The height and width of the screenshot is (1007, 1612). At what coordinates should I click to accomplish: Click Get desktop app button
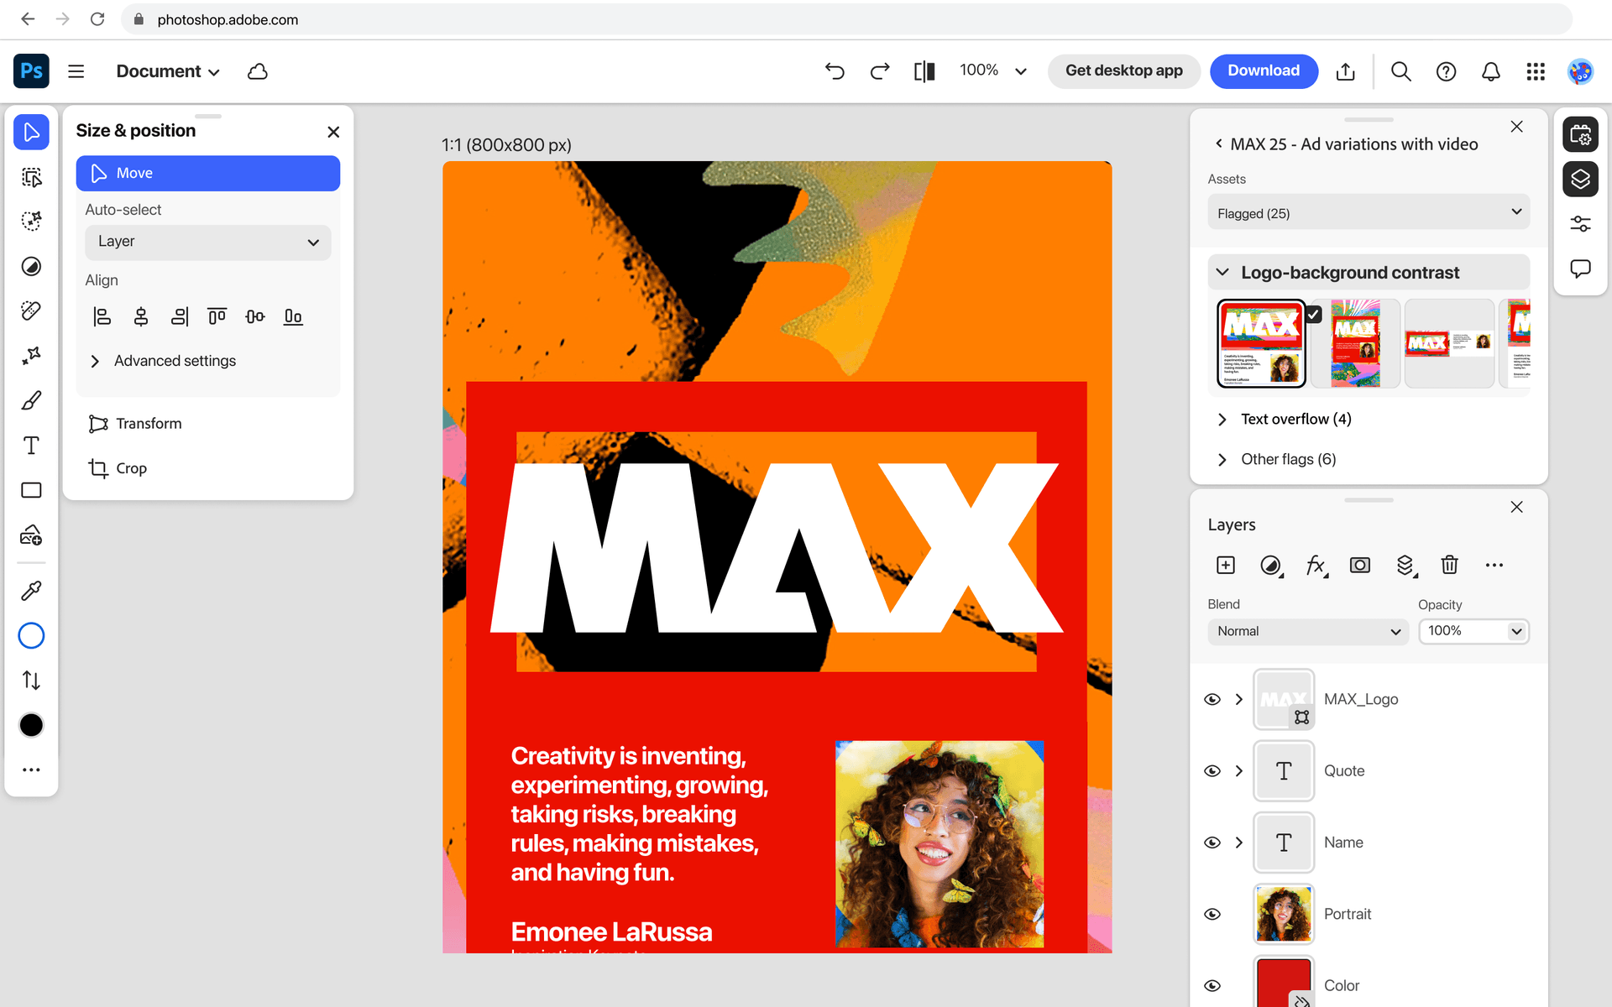tap(1123, 70)
